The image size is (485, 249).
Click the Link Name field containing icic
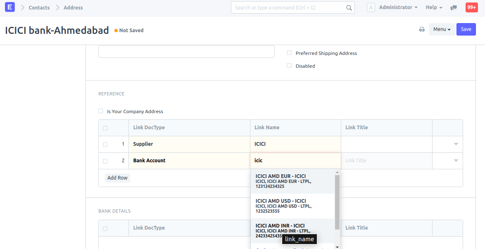(295, 161)
